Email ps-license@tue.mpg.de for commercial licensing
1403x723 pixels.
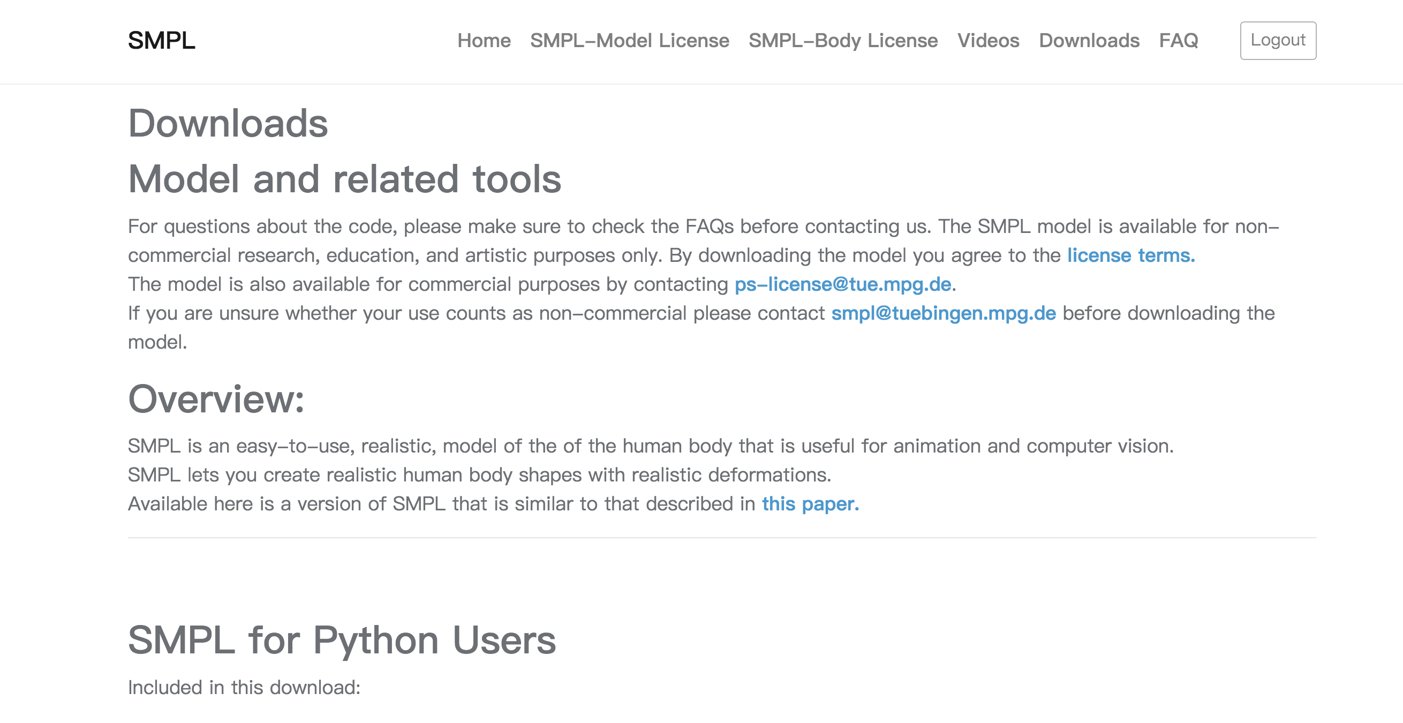[x=842, y=284]
